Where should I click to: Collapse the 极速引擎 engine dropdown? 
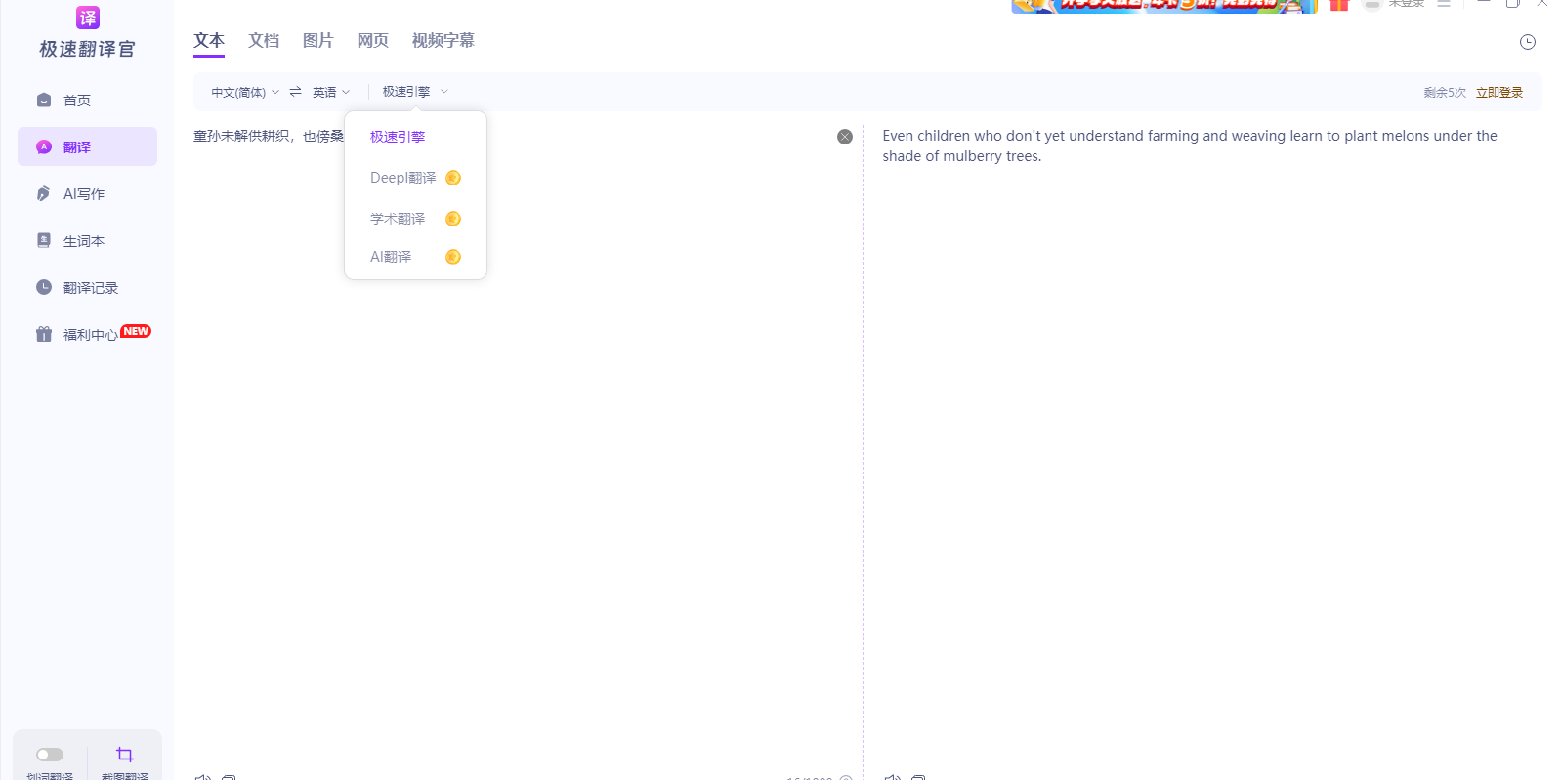(415, 92)
